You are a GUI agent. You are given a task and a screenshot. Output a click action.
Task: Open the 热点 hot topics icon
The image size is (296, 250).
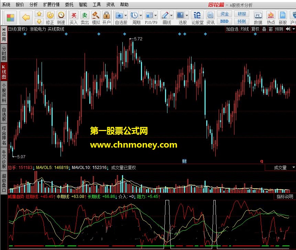[x=271, y=18]
